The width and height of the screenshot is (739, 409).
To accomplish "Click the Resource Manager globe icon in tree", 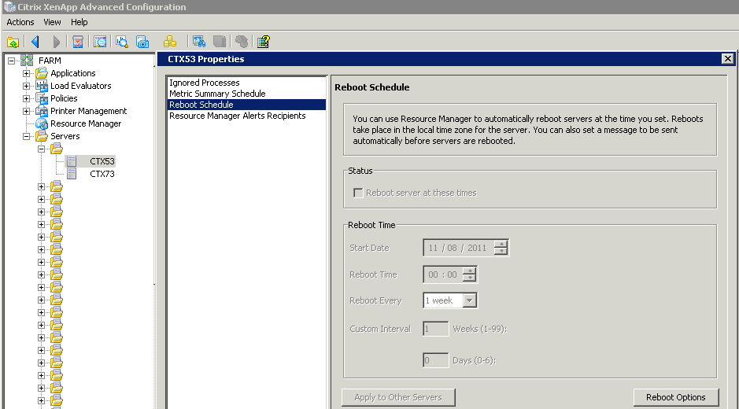I will [42, 123].
